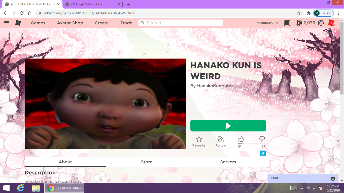Viewport: 344px width, 193px height.
Task: Open the Roblox settings gear
Action: 321,23
